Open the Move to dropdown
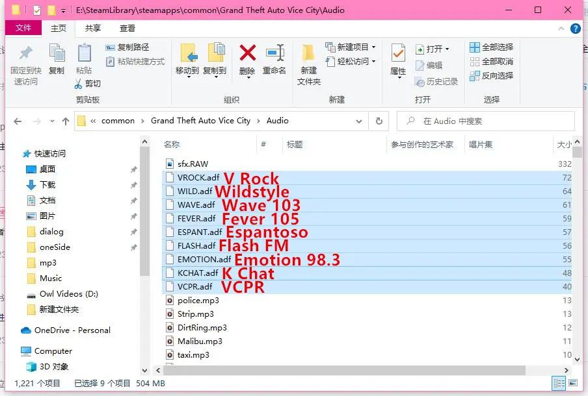588x396 pixels. click(x=189, y=77)
